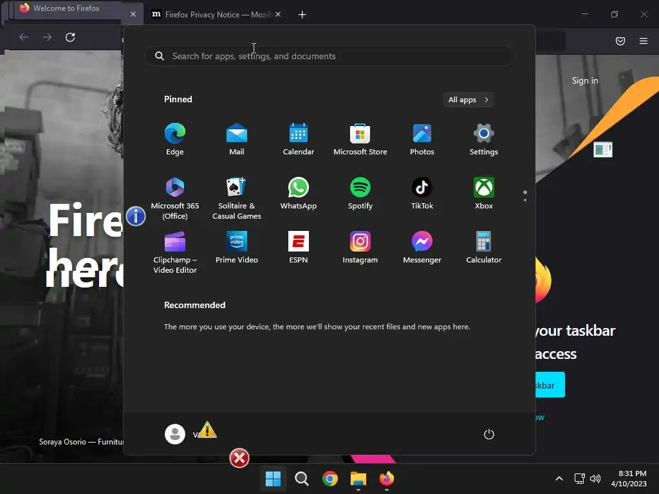Viewport: 659px width, 494px height.
Task: Open the power options button
Action: (x=489, y=434)
